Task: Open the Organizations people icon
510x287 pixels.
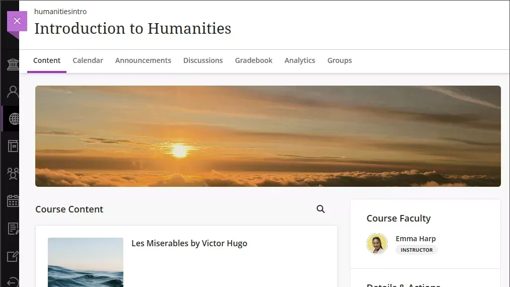Action: click(13, 174)
